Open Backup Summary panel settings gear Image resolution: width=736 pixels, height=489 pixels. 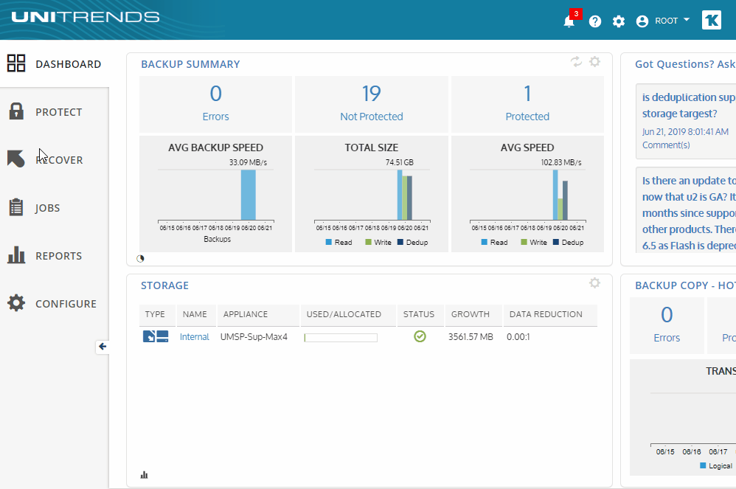tap(594, 61)
